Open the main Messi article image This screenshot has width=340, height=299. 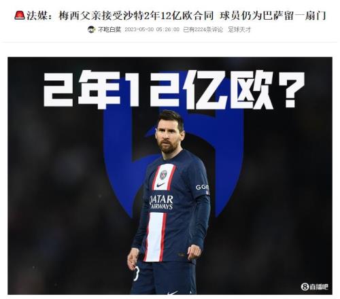[x=170, y=176]
